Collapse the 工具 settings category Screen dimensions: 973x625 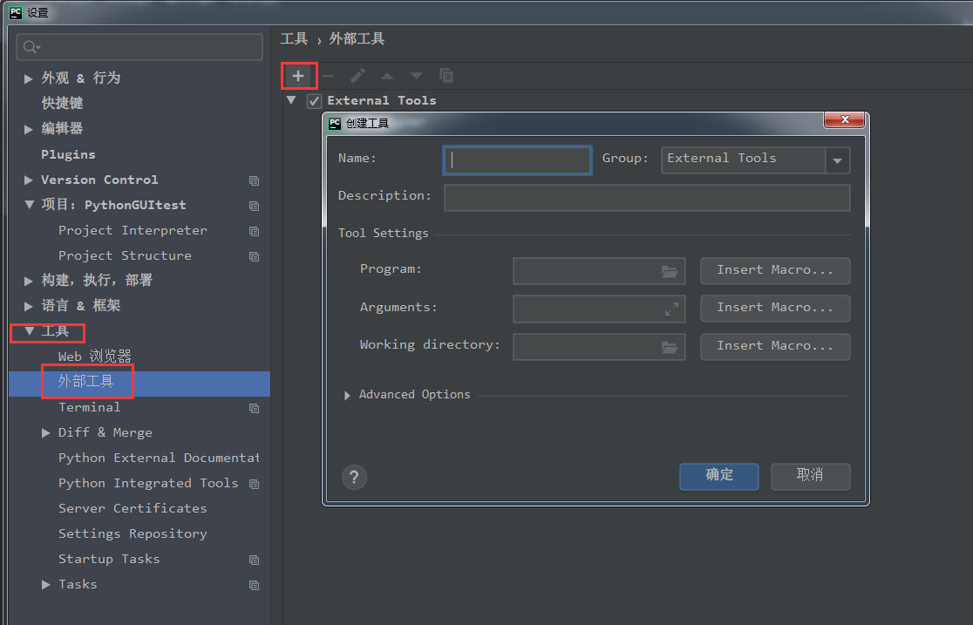point(30,331)
